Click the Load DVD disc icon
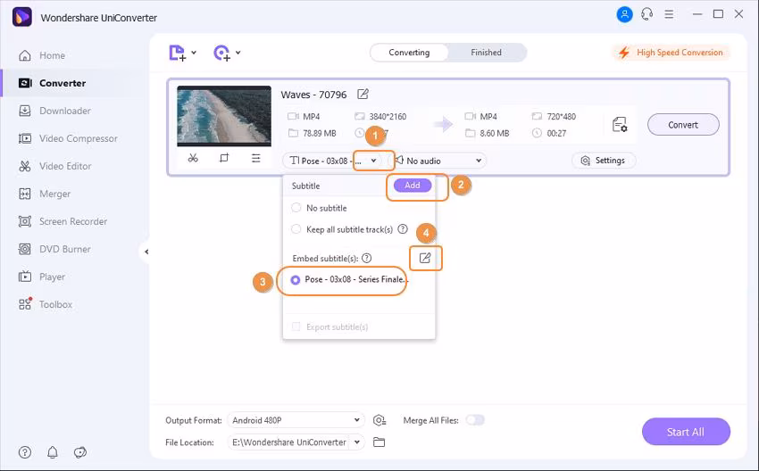The width and height of the screenshot is (759, 471). coord(221,53)
